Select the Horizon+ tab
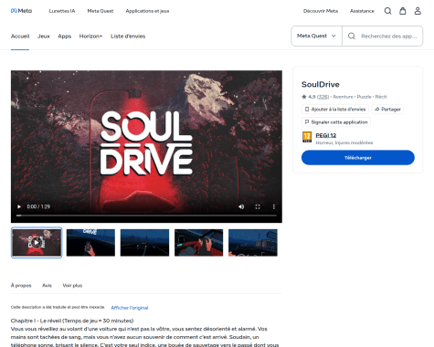 coord(90,37)
